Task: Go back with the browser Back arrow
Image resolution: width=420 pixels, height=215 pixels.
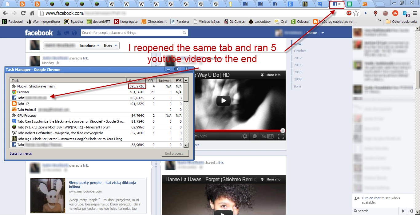Action: (x=5, y=13)
